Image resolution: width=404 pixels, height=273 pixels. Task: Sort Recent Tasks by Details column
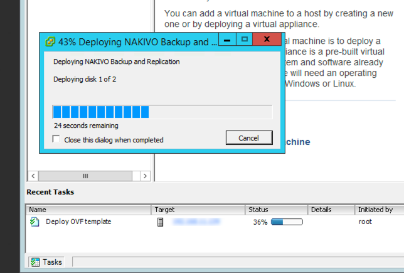point(331,210)
